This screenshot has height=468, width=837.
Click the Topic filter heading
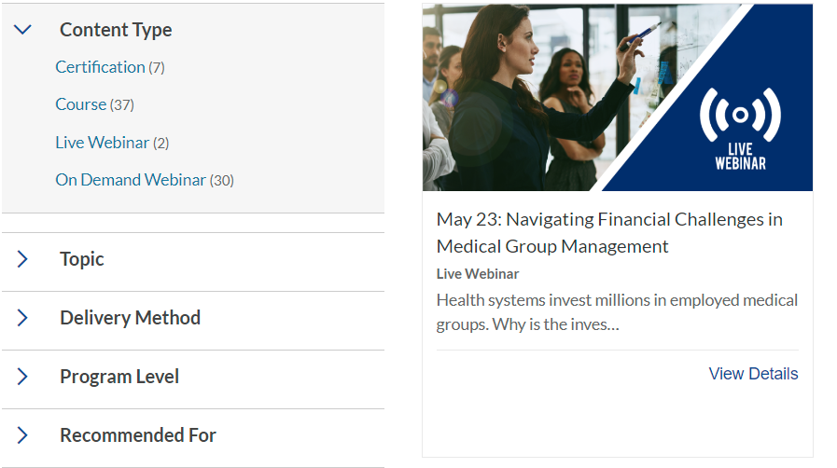tap(82, 259)
